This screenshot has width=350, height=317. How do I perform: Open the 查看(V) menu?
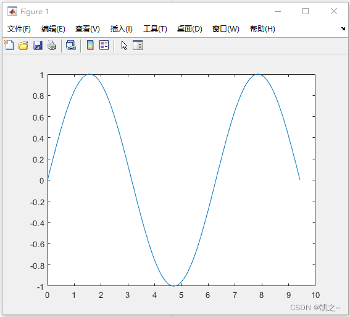pos(87,29)
